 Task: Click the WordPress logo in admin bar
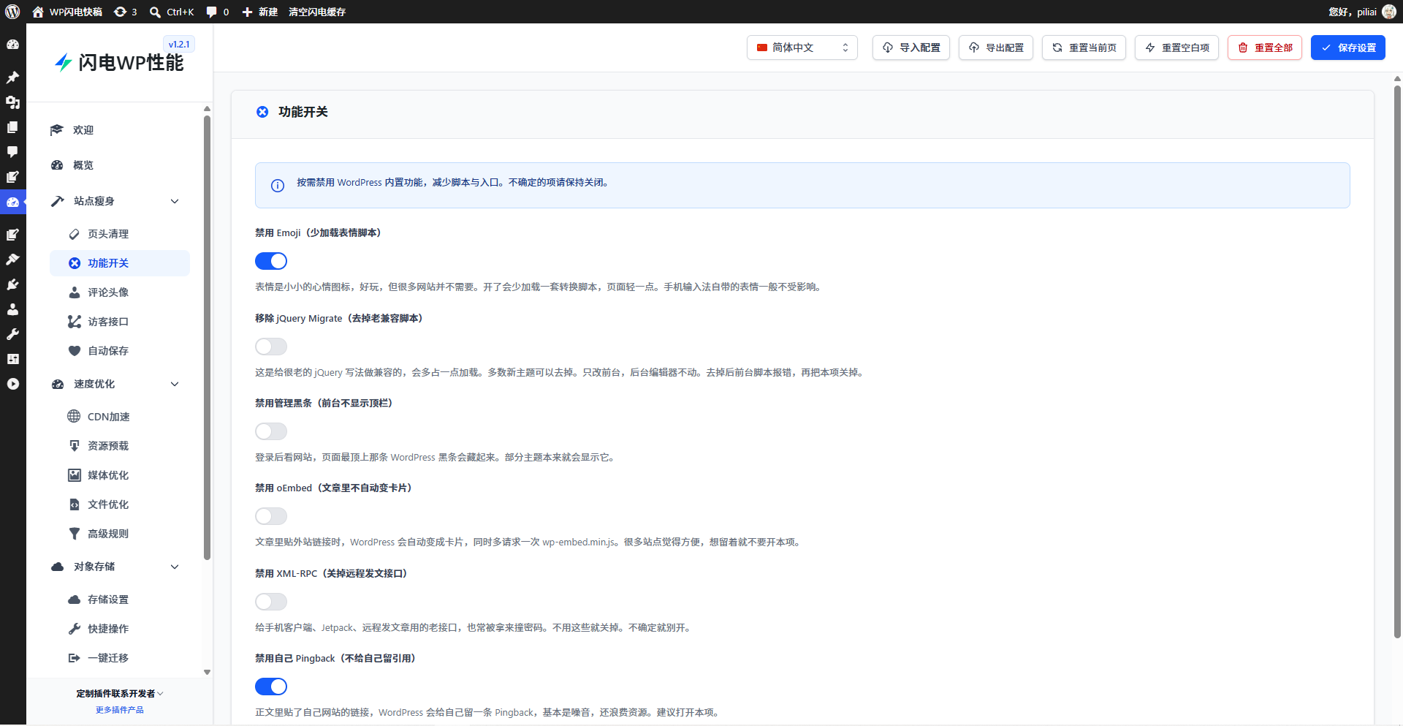point(12,12)
